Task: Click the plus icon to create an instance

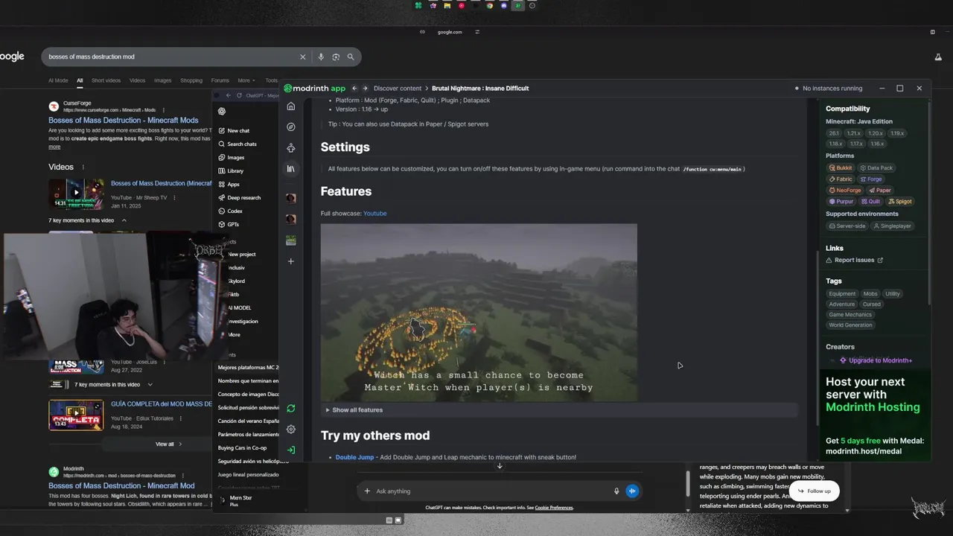Action: pos(291,261)
